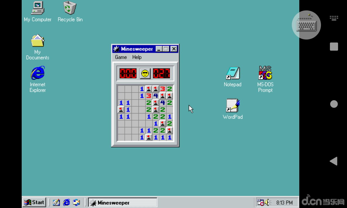Tap the Android circle home button
This screenshot has height=208, width=347.
coord(334,104)
